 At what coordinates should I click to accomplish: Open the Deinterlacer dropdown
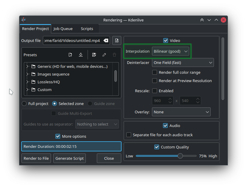[x=183, y=62]
